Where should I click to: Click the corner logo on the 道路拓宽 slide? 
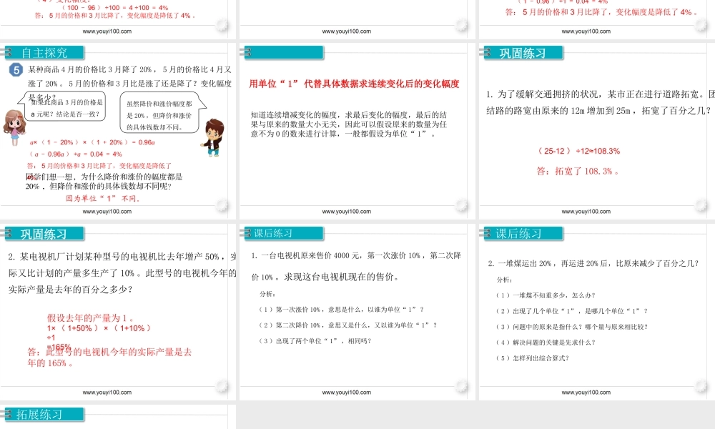pos(701,207)
